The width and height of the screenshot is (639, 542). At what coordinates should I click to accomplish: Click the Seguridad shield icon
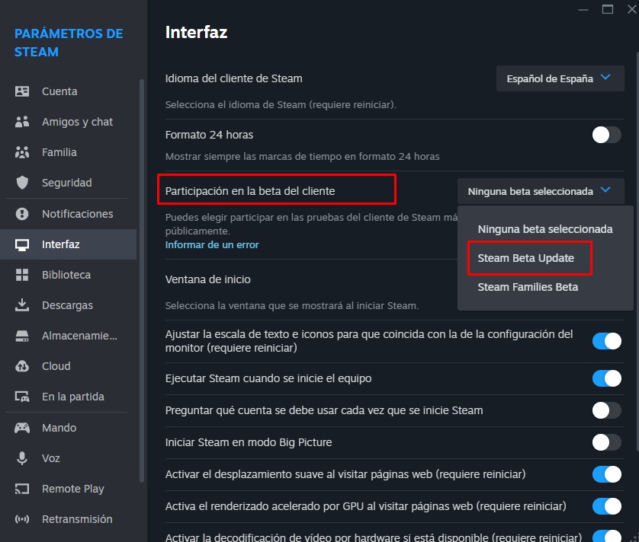pyautogui.click(x=22, y=183)
